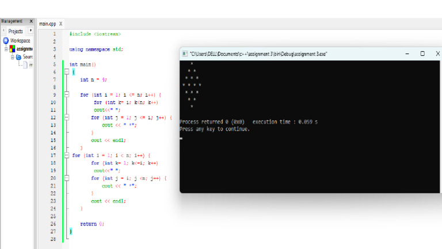Fold the inner for loop at line 20
The image size is (442, 249).
(x=67, y=178)
